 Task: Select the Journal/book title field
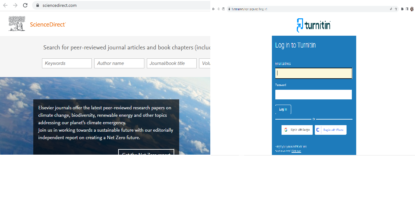pyautogui.click(x=172, y=63)
